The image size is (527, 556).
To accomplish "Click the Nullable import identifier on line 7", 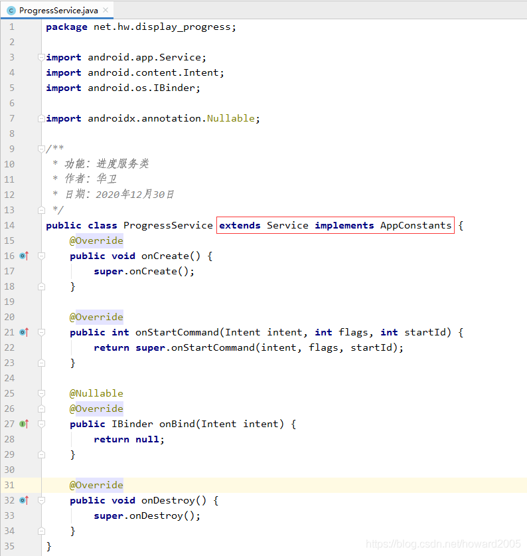I will pyautogui.click(x=231, y=118).
